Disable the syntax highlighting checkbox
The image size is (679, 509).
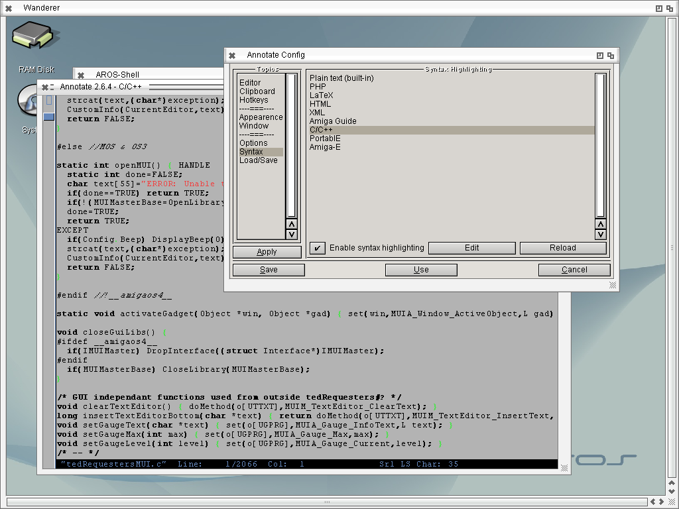coord(318,248)
